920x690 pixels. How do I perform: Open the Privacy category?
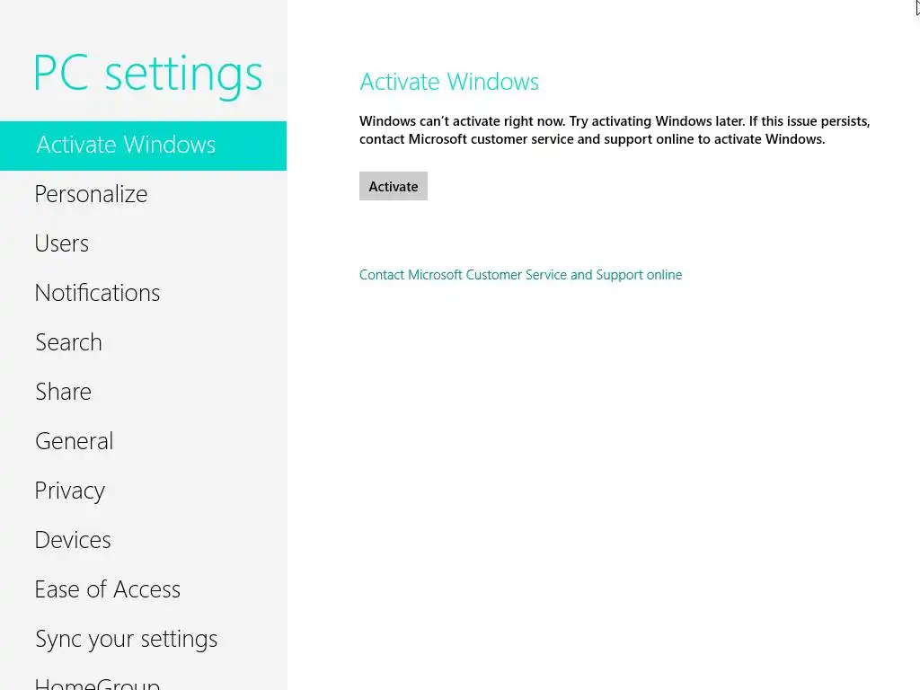(70, 491)
